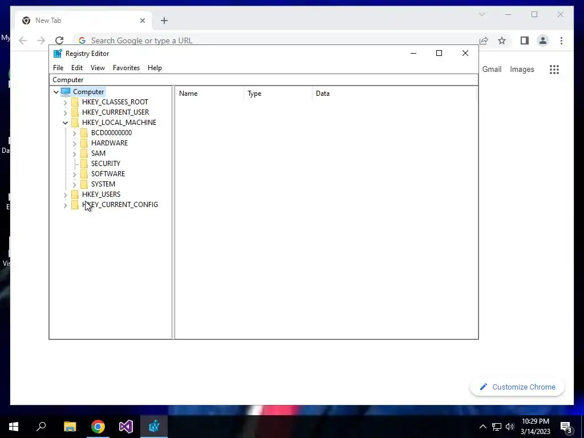This screenshot has width=584, height=438.
Task: Click the Name column header
Action: tap(209, 94)
